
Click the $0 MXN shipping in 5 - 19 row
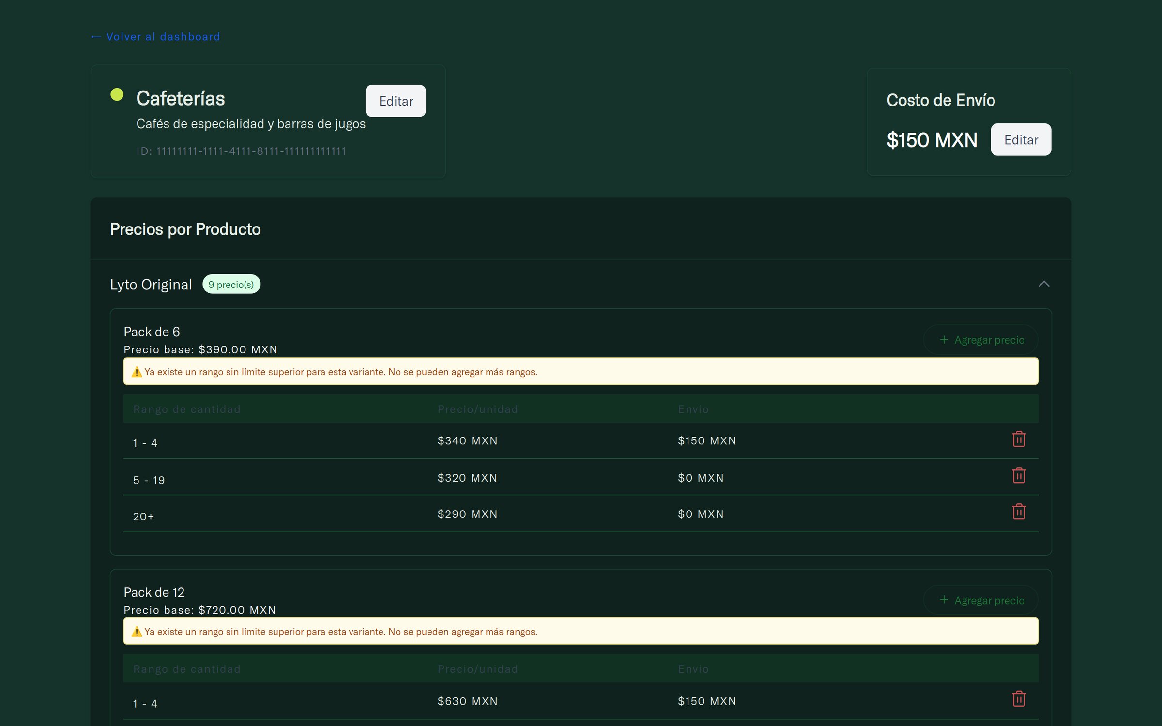(x=701, y=478)
